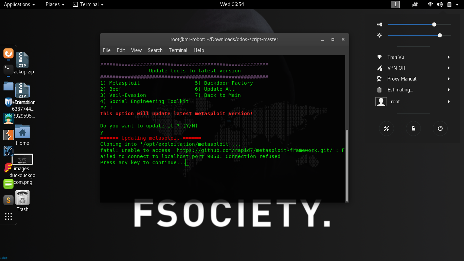Click '4) Social Engineering Toolkit' text

(144, 101)
